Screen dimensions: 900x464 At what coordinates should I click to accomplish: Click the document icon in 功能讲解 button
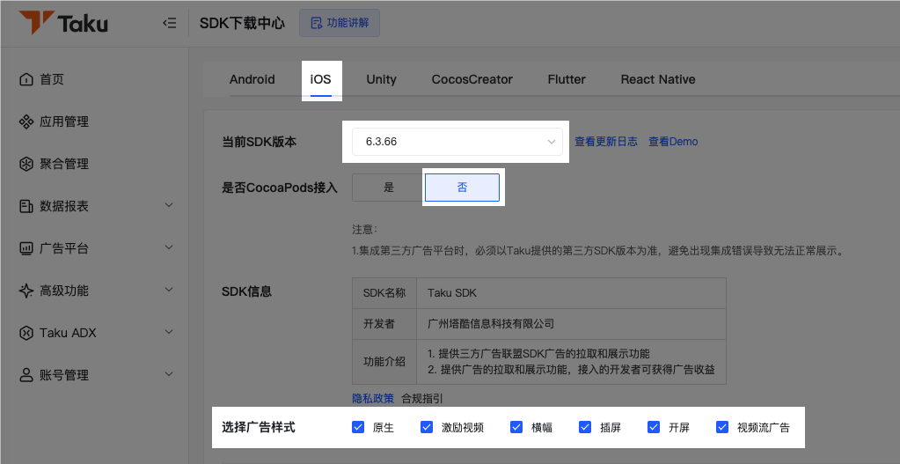click(316, 23)
